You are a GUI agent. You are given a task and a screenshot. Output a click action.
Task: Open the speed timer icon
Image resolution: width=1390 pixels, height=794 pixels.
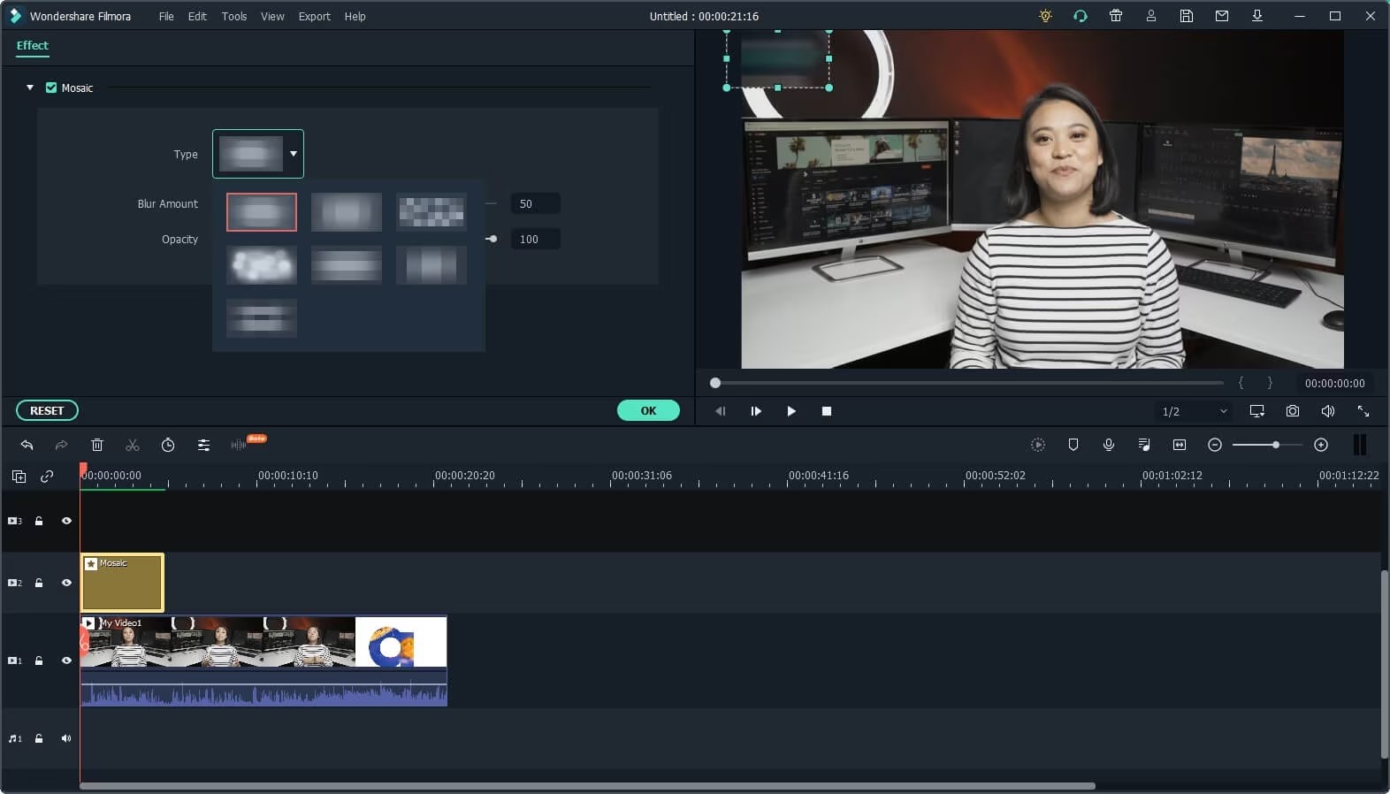coord(168,445)
